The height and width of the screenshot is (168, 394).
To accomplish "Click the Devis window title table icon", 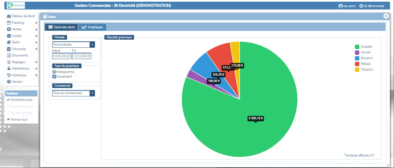I will pos(45,16).
